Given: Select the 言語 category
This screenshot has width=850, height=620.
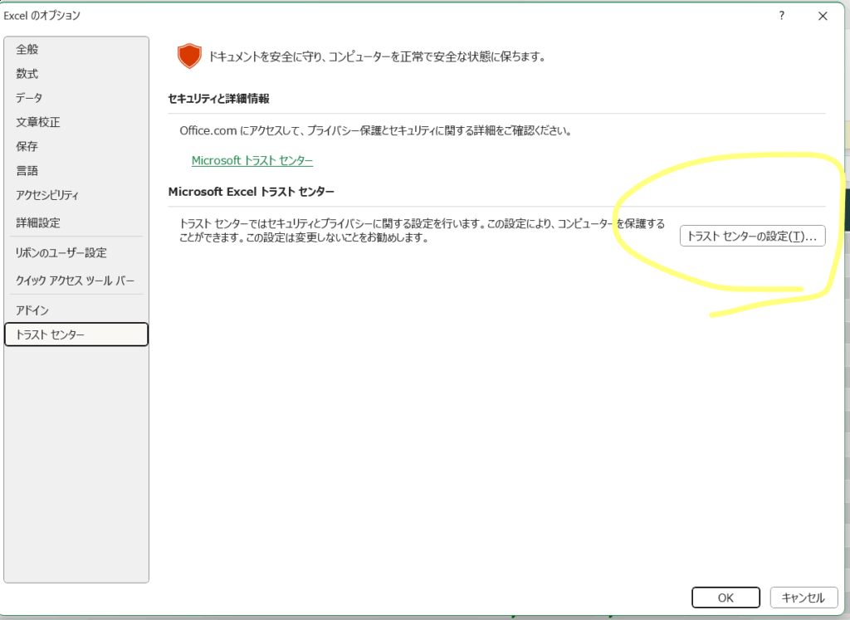Looking at the screenshot, I should point(27,171).
